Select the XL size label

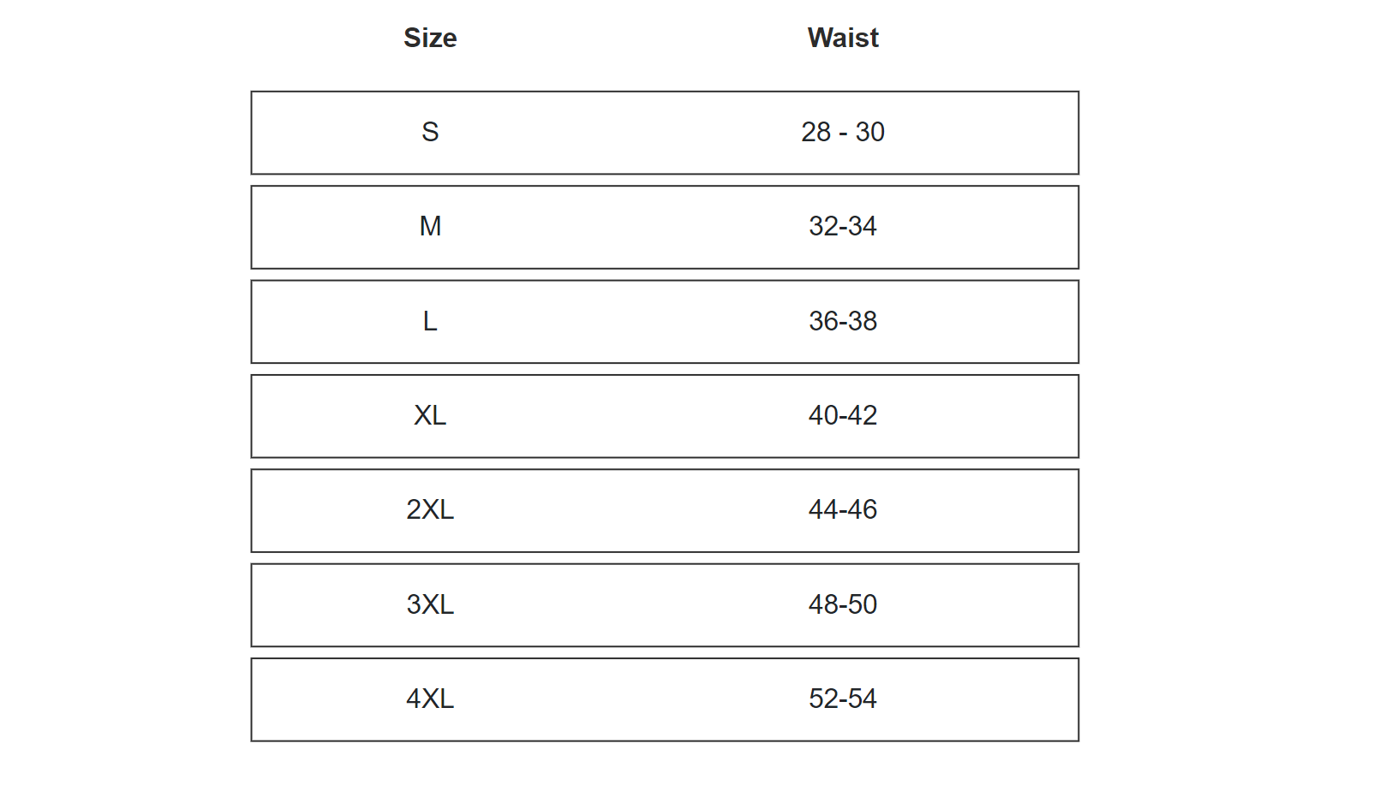coord(430,415)
